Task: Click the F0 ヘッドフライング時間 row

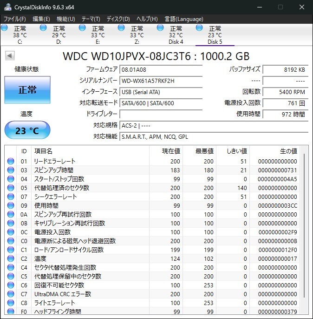Action: tap(152, 311)
